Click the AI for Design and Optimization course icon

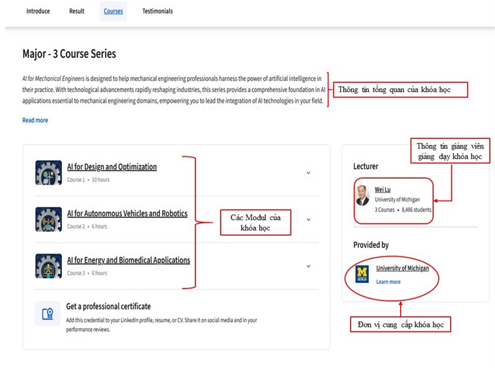48,173
